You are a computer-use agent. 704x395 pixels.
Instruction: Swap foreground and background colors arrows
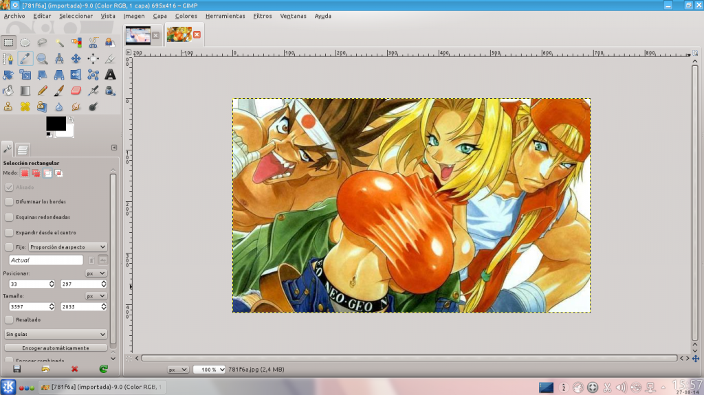(x=71, y=120)
